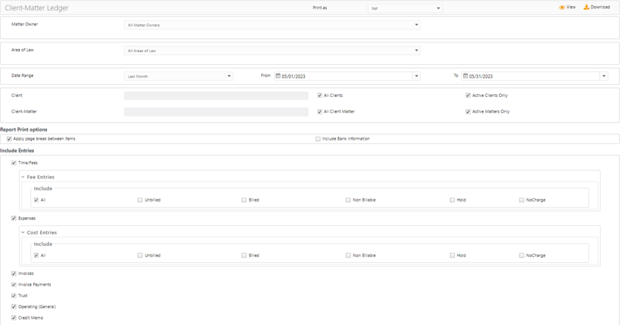The height and width of the screenshot is (325, 620).
Task: Enable Include Bank information option
Action: (318, 139)
